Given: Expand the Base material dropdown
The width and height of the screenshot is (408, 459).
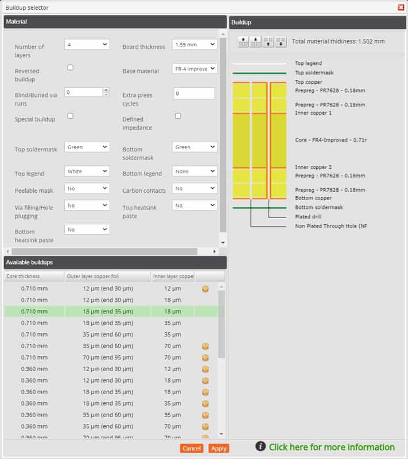Looking at the screenshot, I should coord(195,68).
